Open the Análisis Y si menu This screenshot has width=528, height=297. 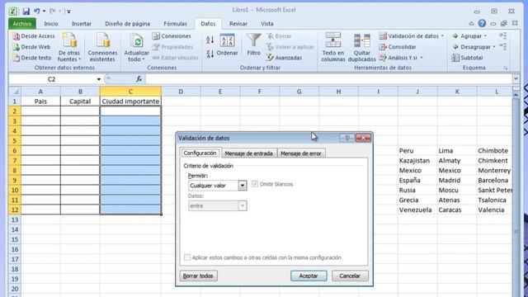click(x=401, y=58)
